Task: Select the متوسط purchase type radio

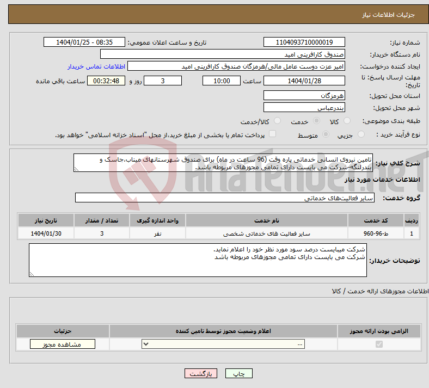Action: (x=326, y=134)
